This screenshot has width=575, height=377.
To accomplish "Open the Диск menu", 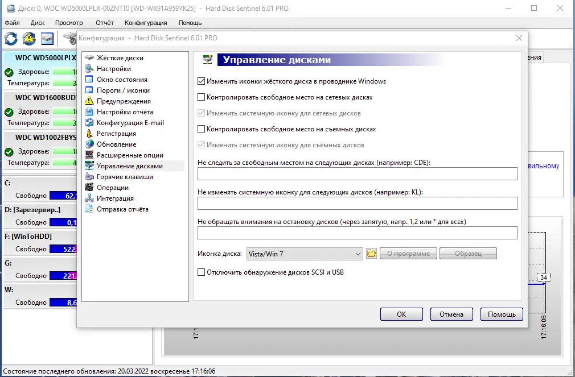I will pyautogui.click(x=38, y=23).
